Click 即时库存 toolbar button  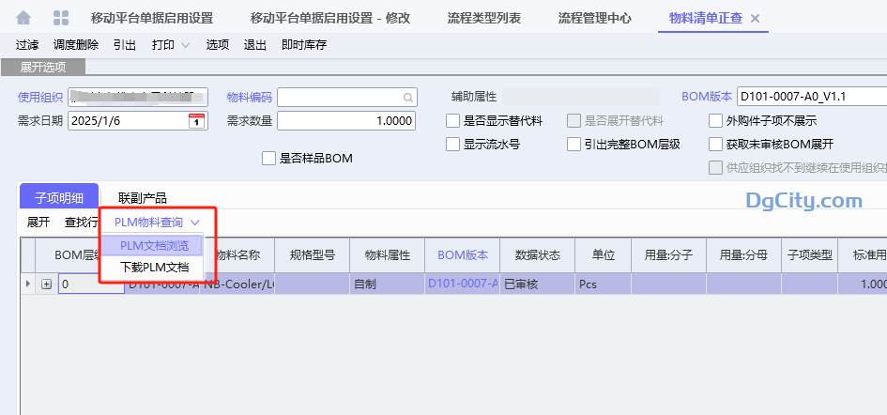tap(304, 45)
